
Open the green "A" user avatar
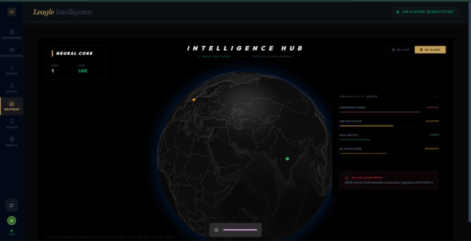pyautogui.click(x=12, y=221)
